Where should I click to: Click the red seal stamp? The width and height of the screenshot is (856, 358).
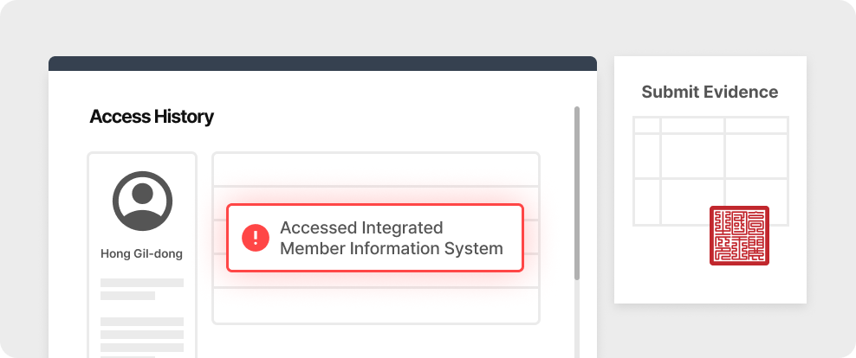[739, 235]
